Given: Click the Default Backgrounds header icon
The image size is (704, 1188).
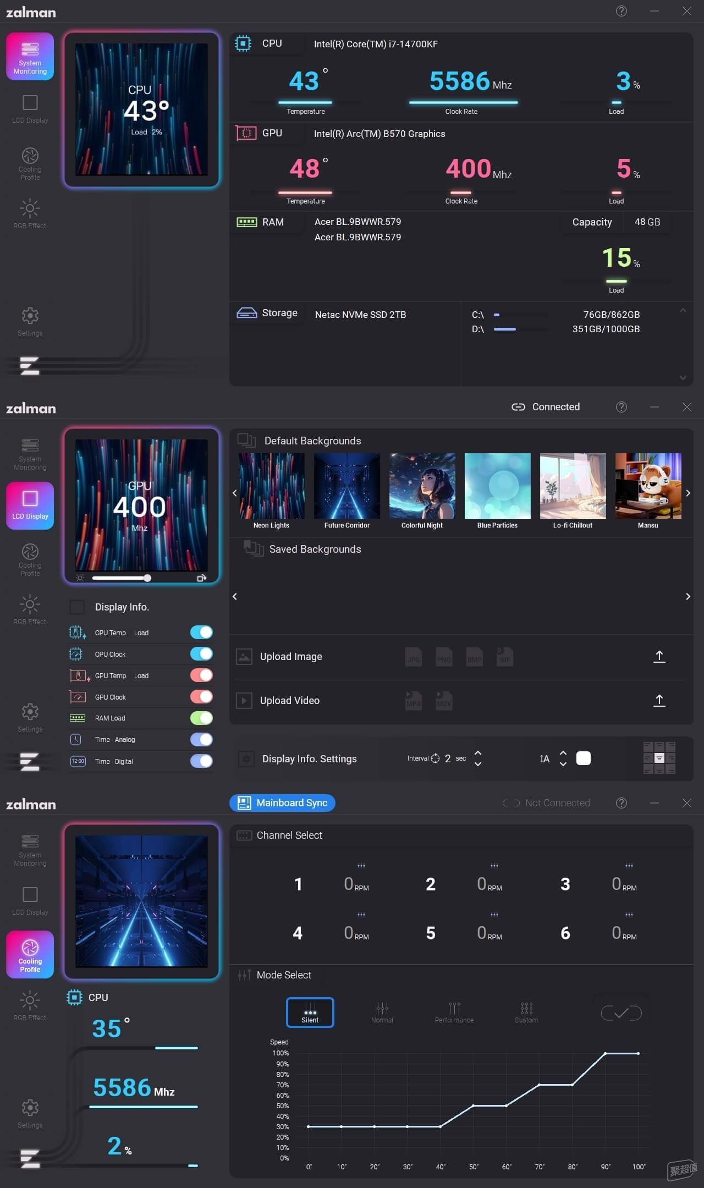Looking at the screenshot, I should point(246,440).
